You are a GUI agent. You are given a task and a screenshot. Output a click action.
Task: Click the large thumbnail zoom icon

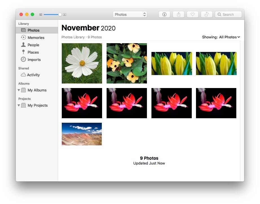[x=65, y=15]
